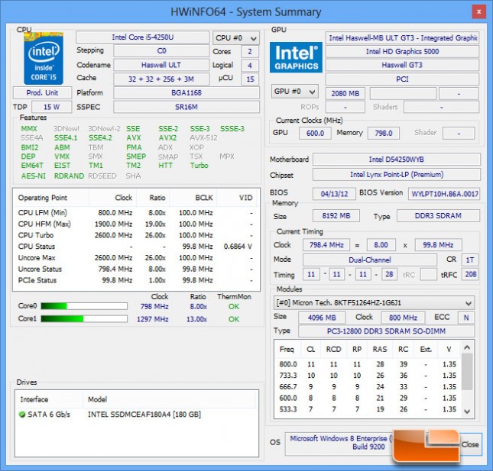Click the drives Model column header
Viewport: 493px width, 471px height.
pos(170,399)
